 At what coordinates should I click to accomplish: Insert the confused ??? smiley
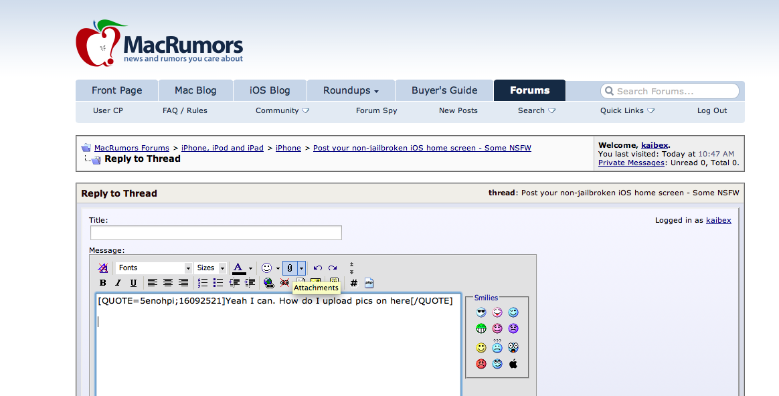coord(497,346)
